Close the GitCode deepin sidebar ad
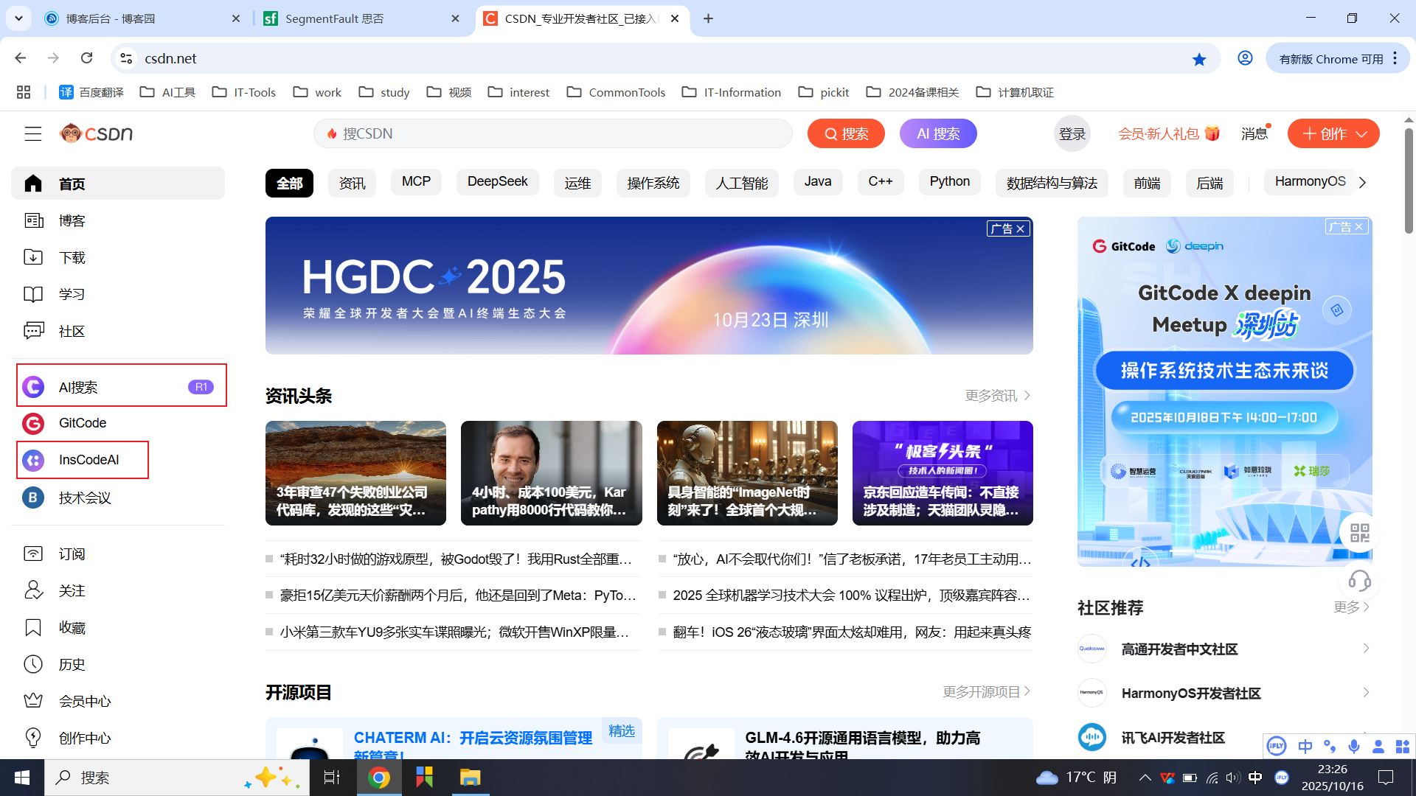This screenshot has width=1416, height=796. point(1359,227)
